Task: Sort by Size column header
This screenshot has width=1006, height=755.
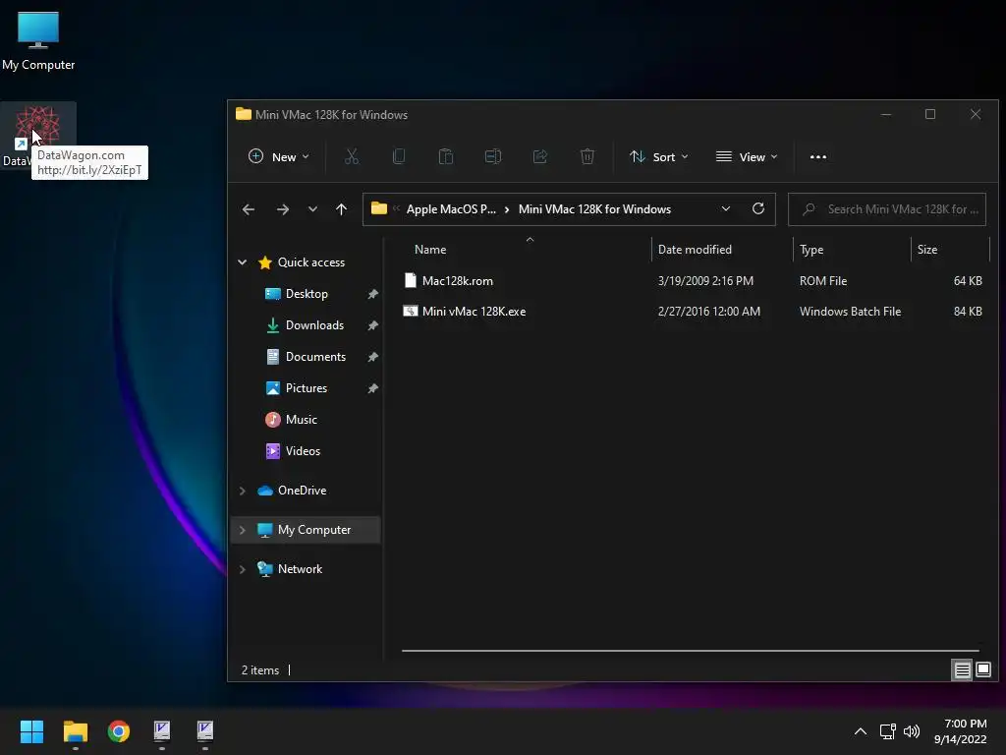Action: (x=927, y=249)
